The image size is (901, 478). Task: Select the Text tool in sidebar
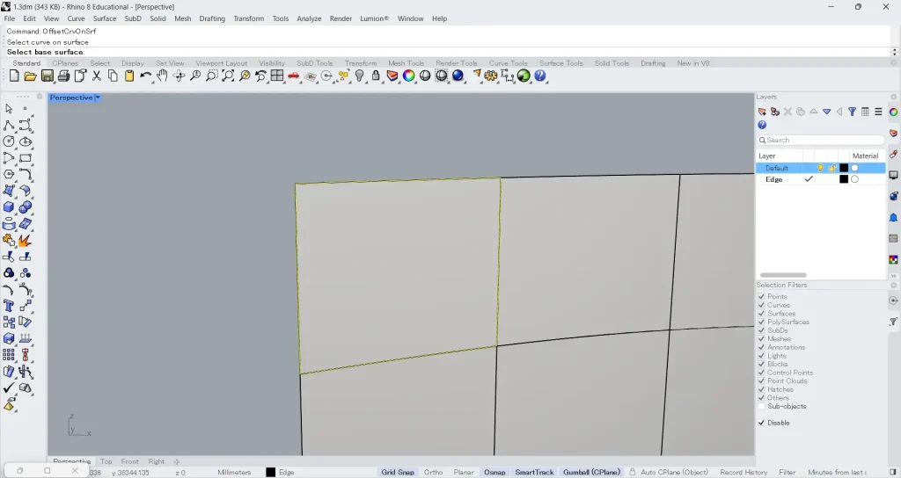[9, 306]
